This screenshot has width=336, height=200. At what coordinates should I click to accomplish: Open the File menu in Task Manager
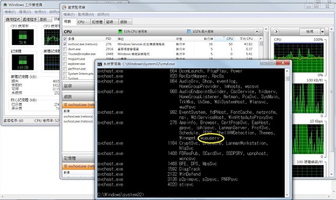pos(10,12)
